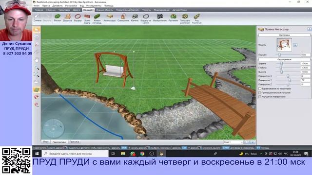Show hidden system tray icons chevron

[261, 154]
